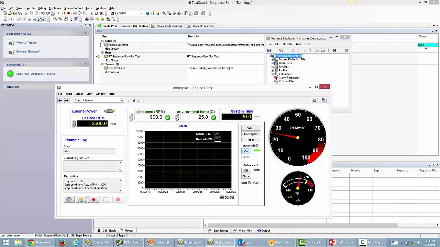Screen dimensions: 440x247
Task: Adjust the Desired RPM stepper control
Action: 74,124
